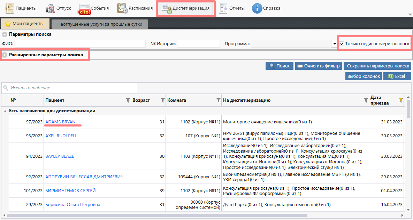The height and width of the screenshot is (220, 413).
Task: Open the cito События icon
Action: pyautogui.click(x=85, y=8)
